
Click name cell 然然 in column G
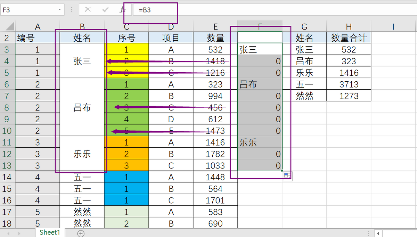pyautogui.click(x=304, y=96)
